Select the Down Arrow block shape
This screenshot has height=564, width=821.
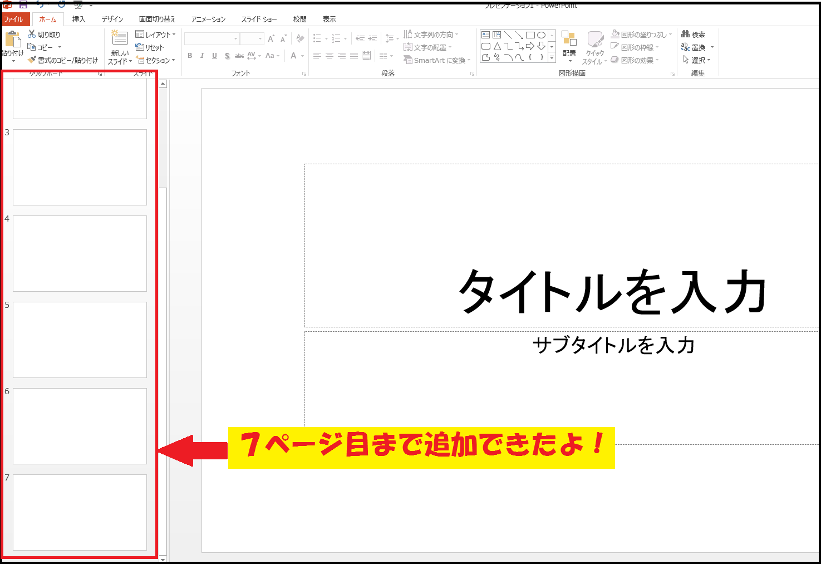click(x=541, y=46)
